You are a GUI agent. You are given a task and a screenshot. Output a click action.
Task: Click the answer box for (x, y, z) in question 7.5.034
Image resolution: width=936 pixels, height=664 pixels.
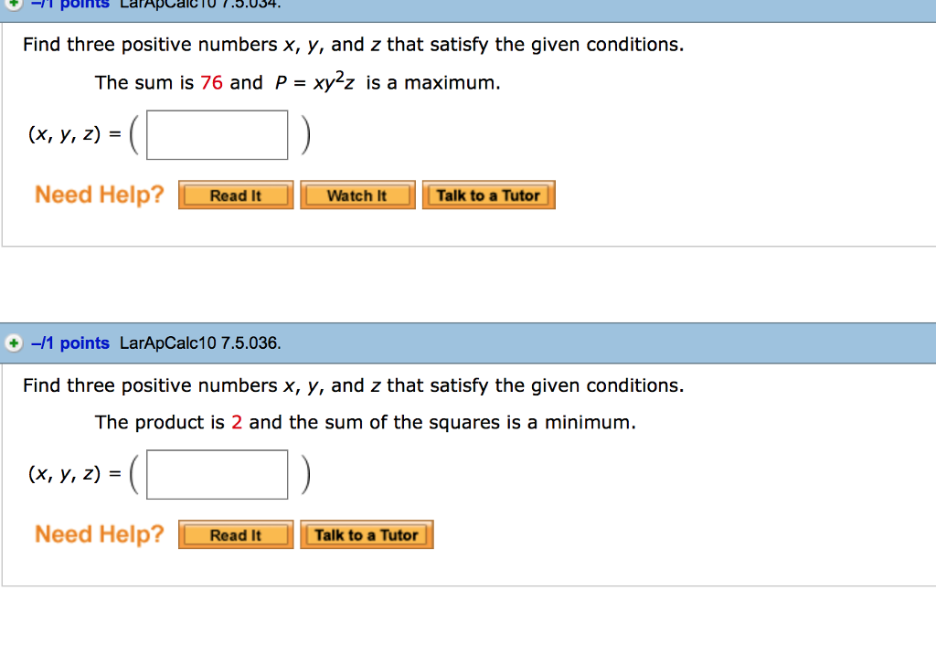(217, 134)
